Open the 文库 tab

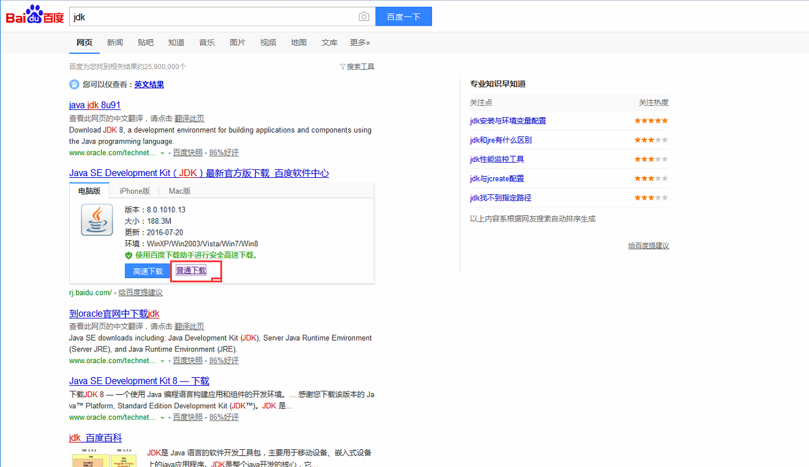point(329,42)
